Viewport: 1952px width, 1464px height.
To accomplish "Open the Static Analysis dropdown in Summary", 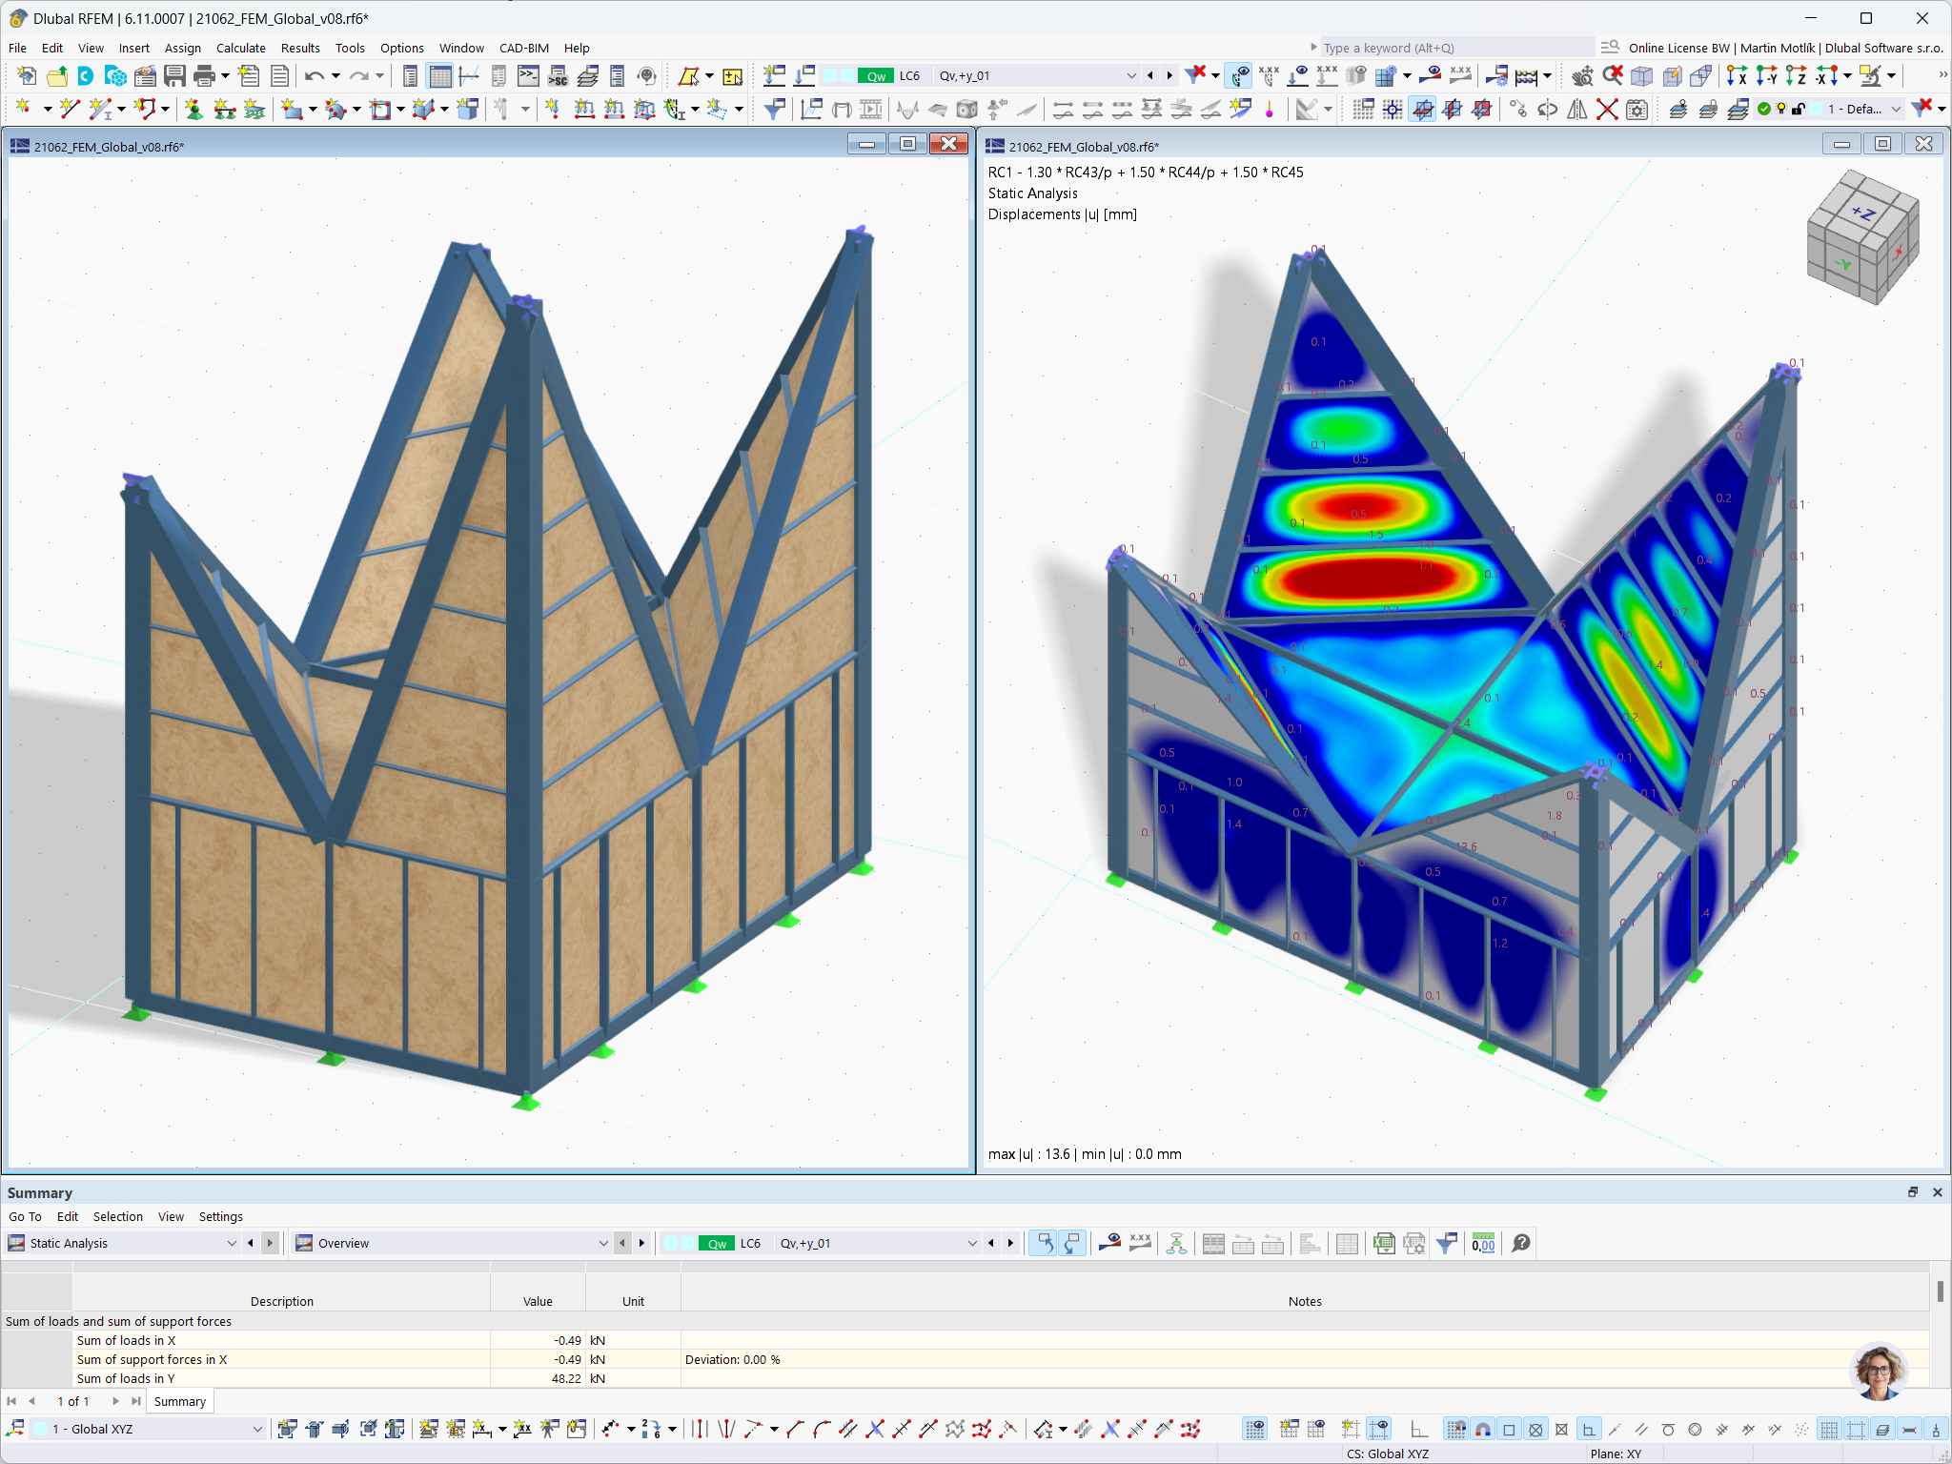I will [x=231, y=1243].
